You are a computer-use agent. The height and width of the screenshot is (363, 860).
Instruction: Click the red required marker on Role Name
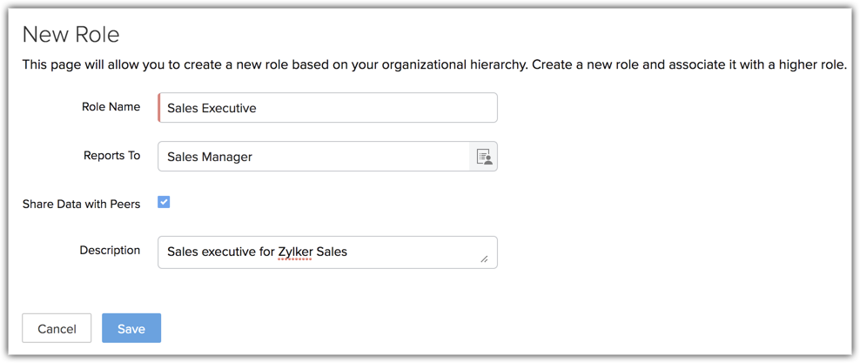pos(159,108)
